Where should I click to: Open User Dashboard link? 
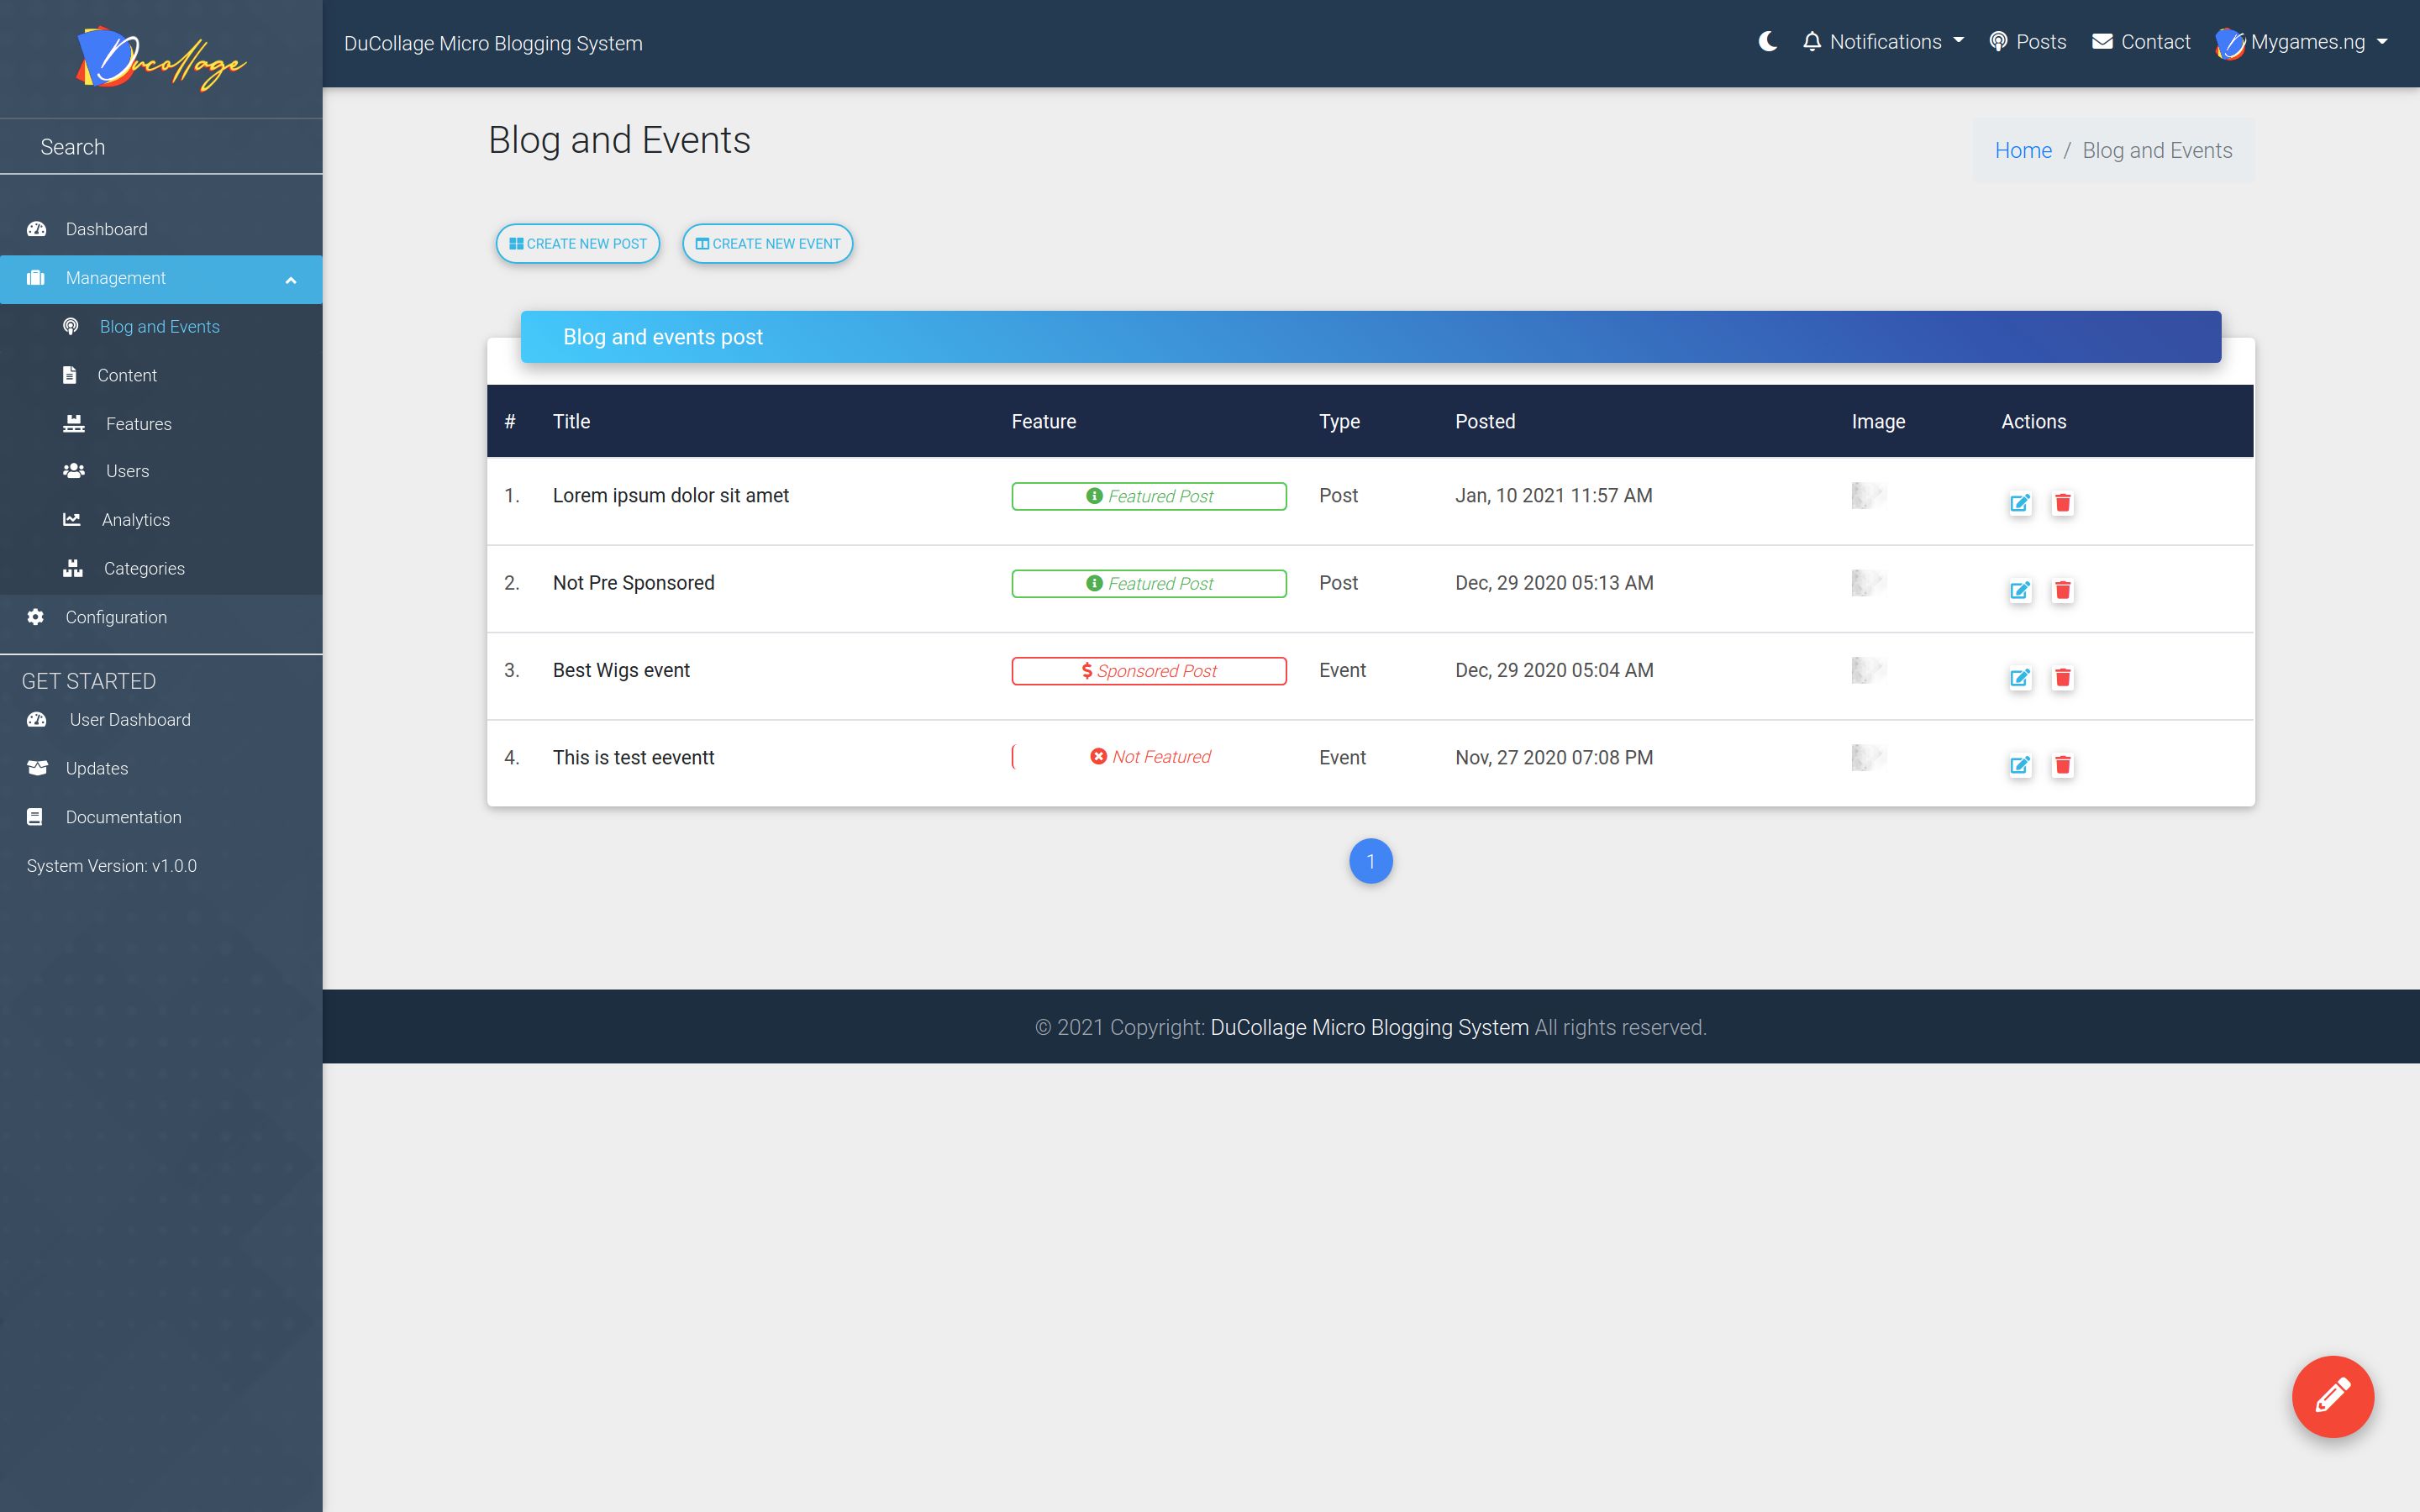pos(161,720)
